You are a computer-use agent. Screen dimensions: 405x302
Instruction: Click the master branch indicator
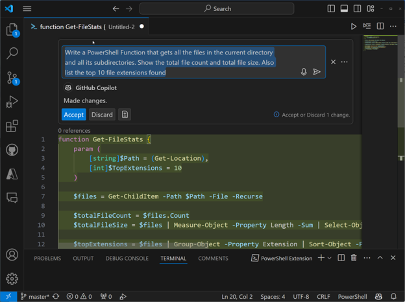pos(34,297)
